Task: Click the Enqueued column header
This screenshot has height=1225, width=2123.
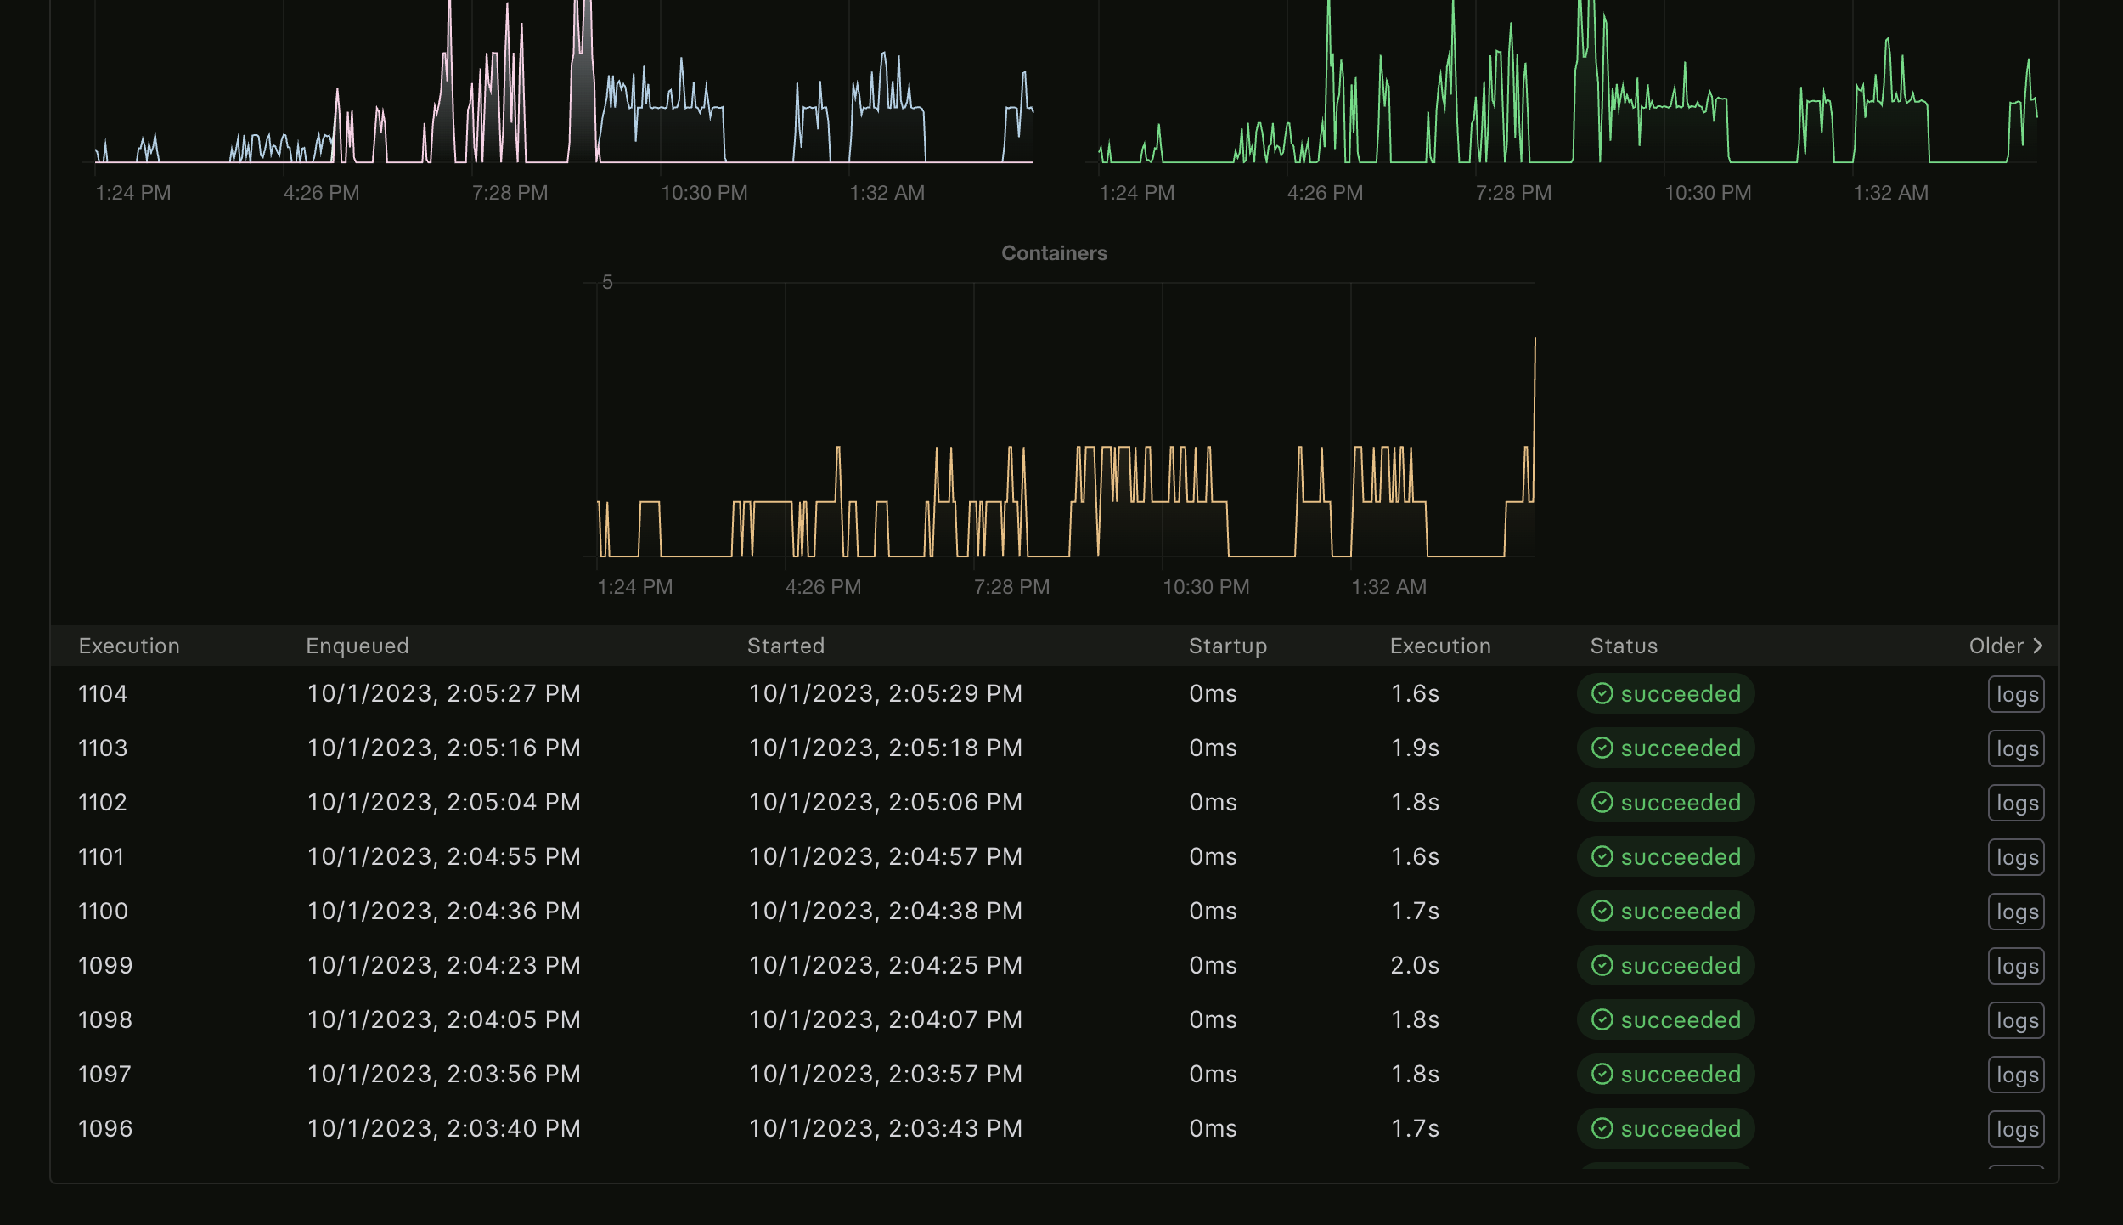Action: coord(358,646)
